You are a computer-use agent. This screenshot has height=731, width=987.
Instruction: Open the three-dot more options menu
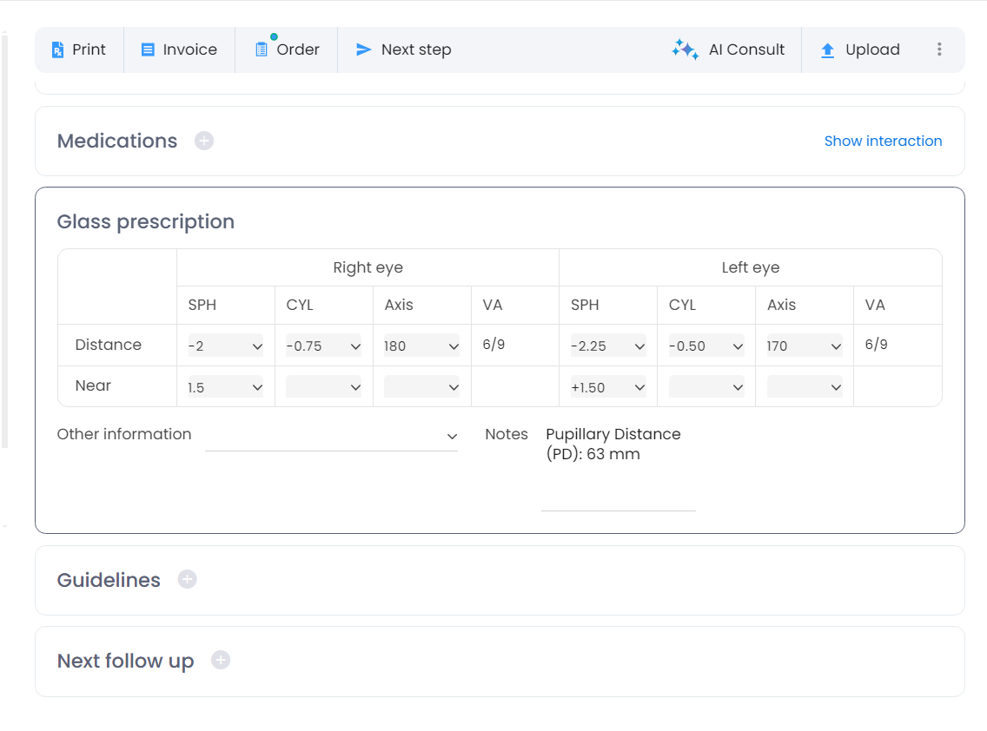(x=939, y=49)
